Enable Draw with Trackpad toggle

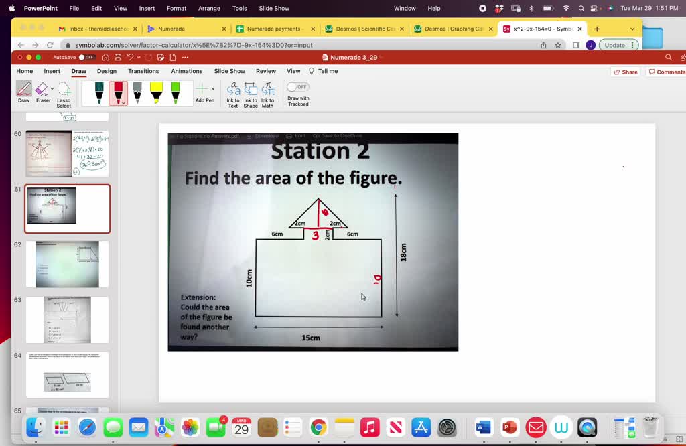pyautogui.click(x=298, y=87)
